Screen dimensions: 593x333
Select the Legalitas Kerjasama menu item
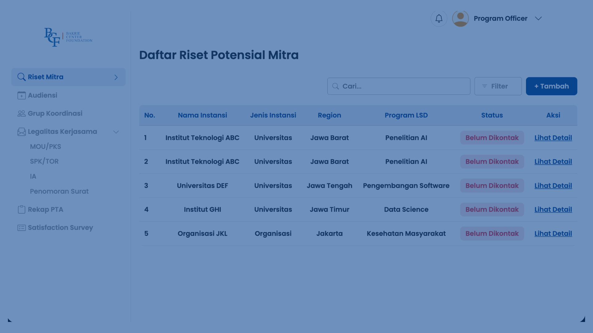(x=62, y=132)
